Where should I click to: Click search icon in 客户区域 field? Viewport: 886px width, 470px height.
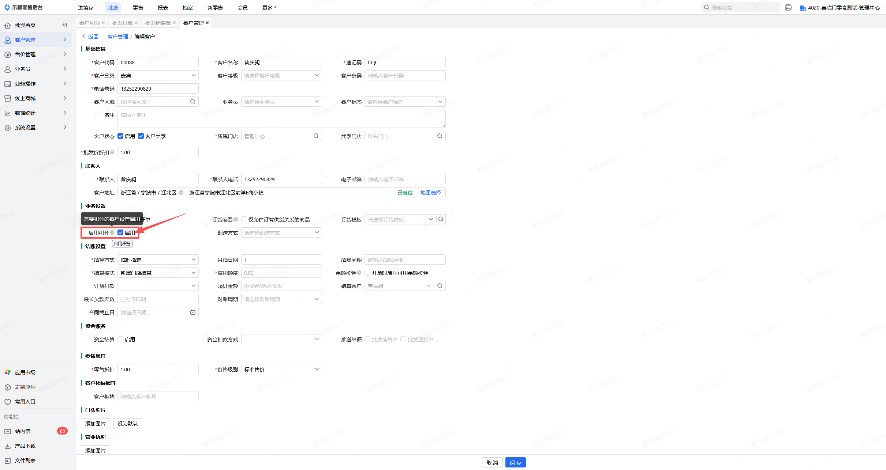click(x=193, y=102)
